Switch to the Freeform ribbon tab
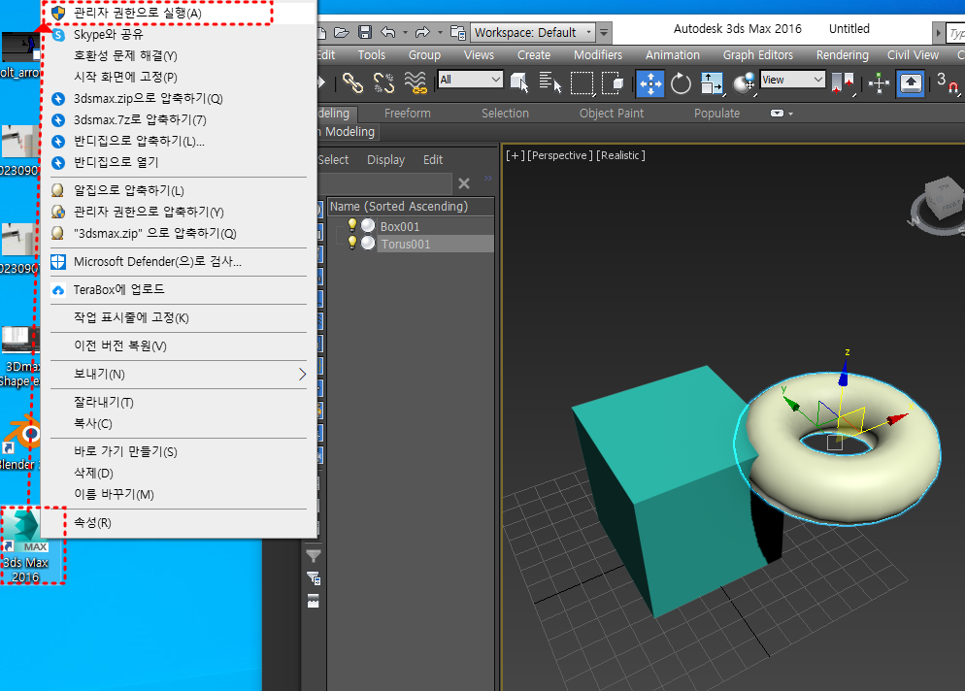Image resolution: width=965 pixels, height=691 pixels. pos(408,114)
